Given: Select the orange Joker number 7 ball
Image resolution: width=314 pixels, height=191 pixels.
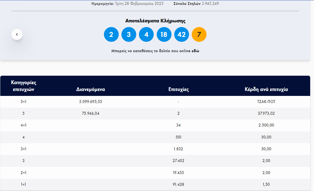Looking at the screenshot, I should tap(199, 34).
